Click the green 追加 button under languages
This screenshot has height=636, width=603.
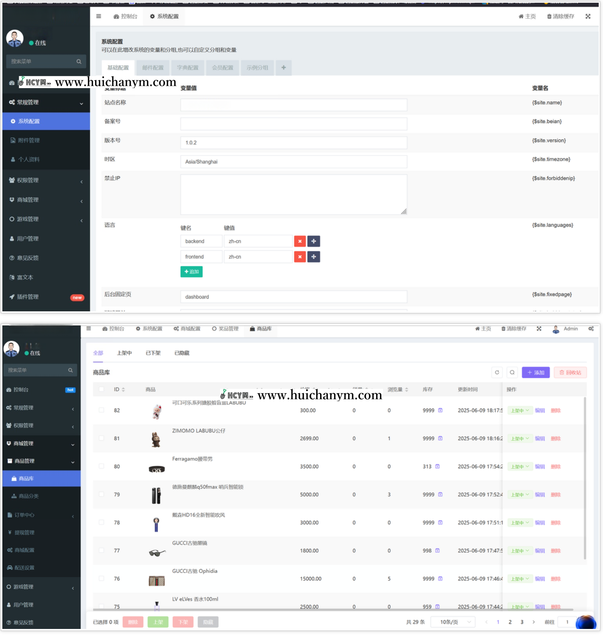[191, 272]
